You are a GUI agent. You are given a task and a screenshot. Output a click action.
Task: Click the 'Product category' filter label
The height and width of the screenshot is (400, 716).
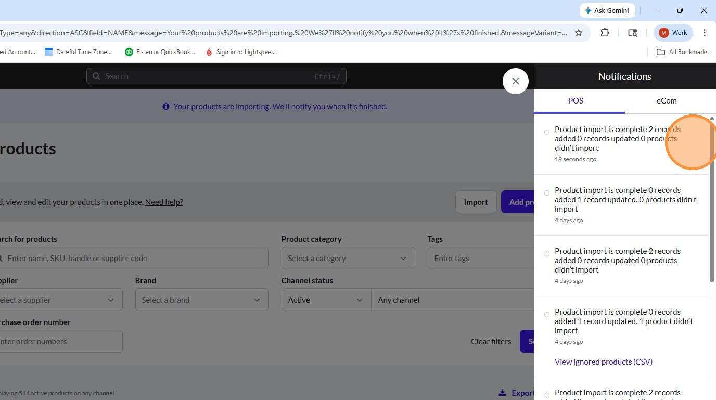pos(312,239)
